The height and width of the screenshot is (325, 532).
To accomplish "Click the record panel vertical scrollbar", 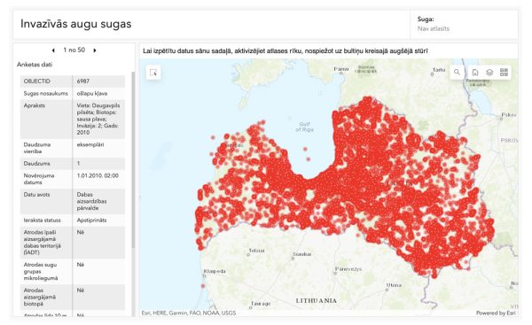I will (133, 159).
